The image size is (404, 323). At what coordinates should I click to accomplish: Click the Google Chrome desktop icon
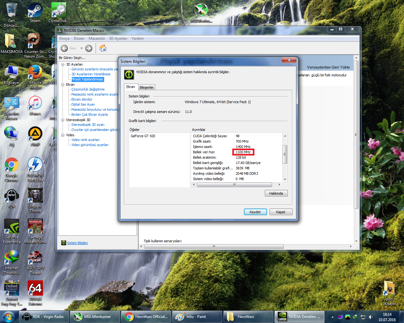coord(12,170)
